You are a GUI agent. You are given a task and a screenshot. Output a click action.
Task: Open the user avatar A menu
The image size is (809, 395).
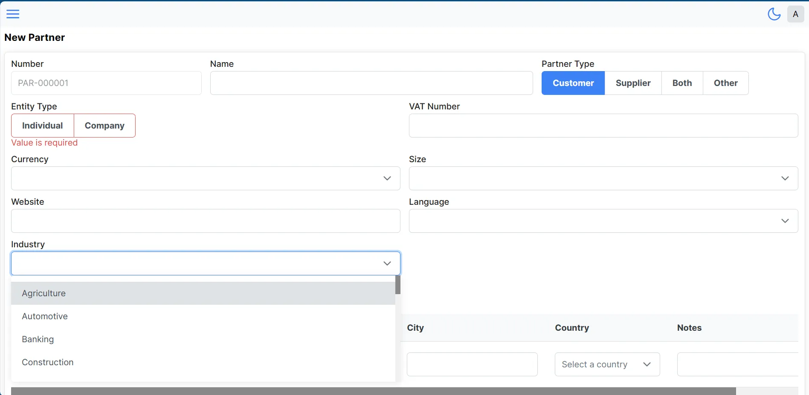(x=795, y=14)
